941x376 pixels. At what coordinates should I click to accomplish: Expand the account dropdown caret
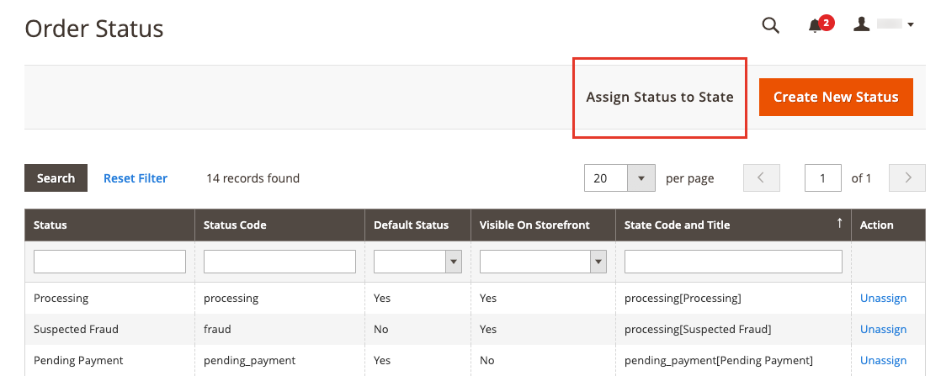pyautogui.click(x=911, y=24)
